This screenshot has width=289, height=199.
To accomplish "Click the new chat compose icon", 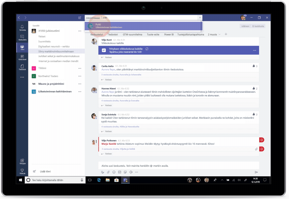I will [80, 18].
